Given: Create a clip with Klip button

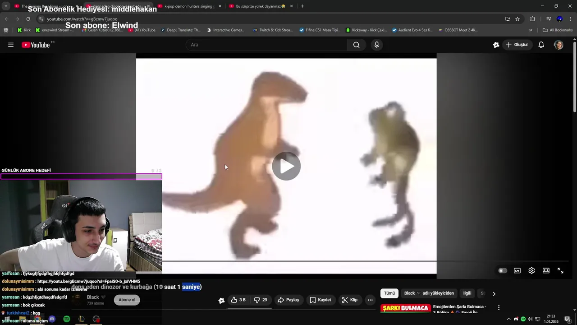Looking at the screenshot, I should [350, 300].
